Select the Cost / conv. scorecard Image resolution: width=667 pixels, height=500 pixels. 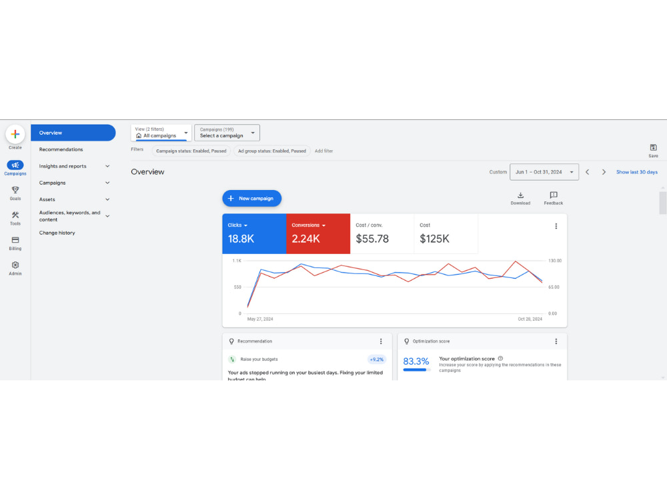382,234
